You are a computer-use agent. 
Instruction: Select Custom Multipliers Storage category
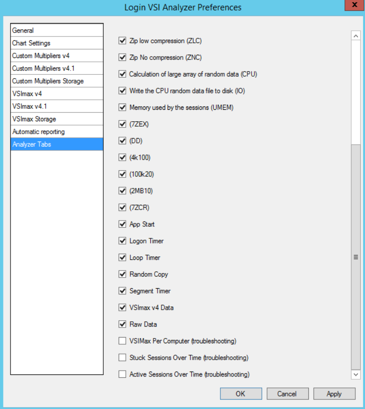[57, 81]
